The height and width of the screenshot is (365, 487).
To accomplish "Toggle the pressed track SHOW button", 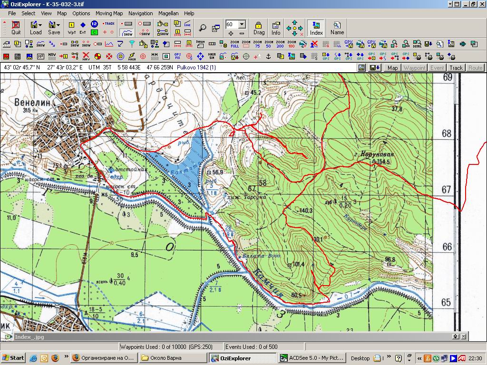I will pyautogui.click(x=127, y=32).
